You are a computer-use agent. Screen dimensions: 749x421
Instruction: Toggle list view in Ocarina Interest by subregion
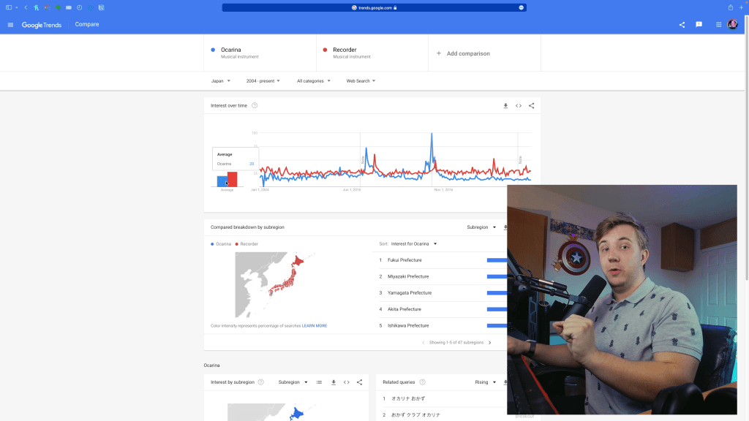coord(319,382)
